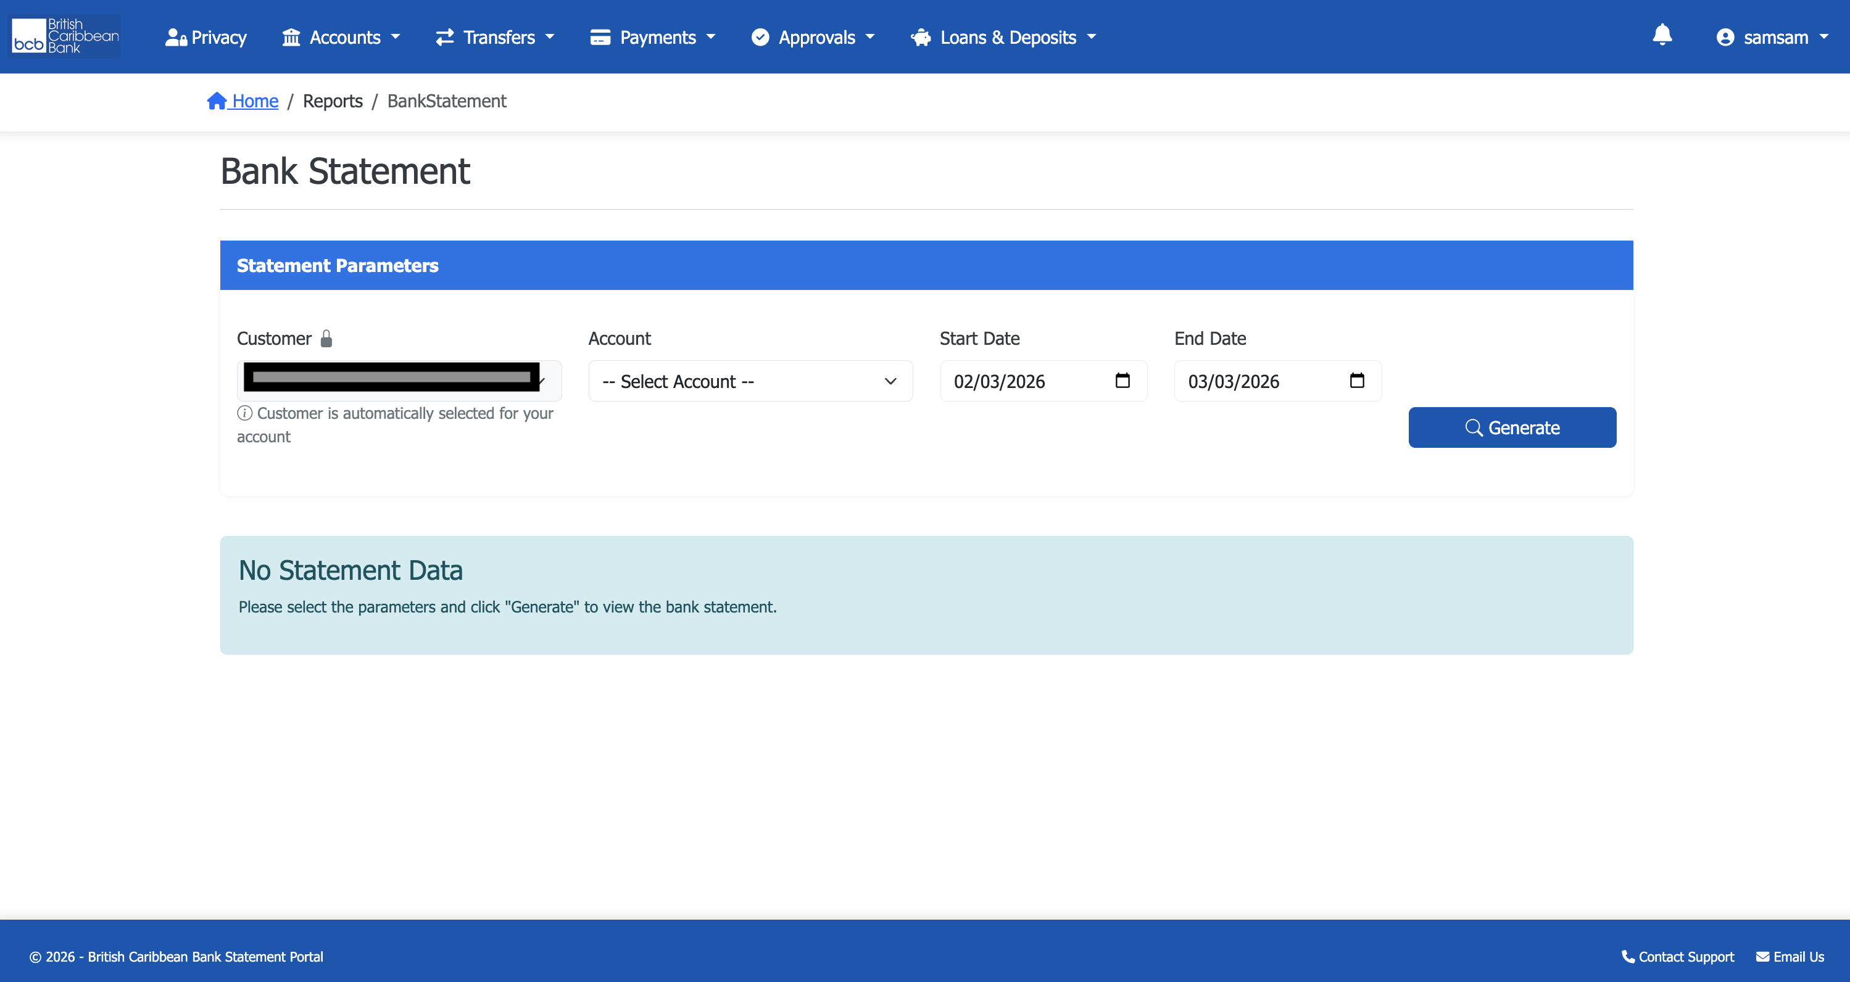This screenshot has width=1850, height=982.
Task: Click the Generate button
Action: 1512,428
